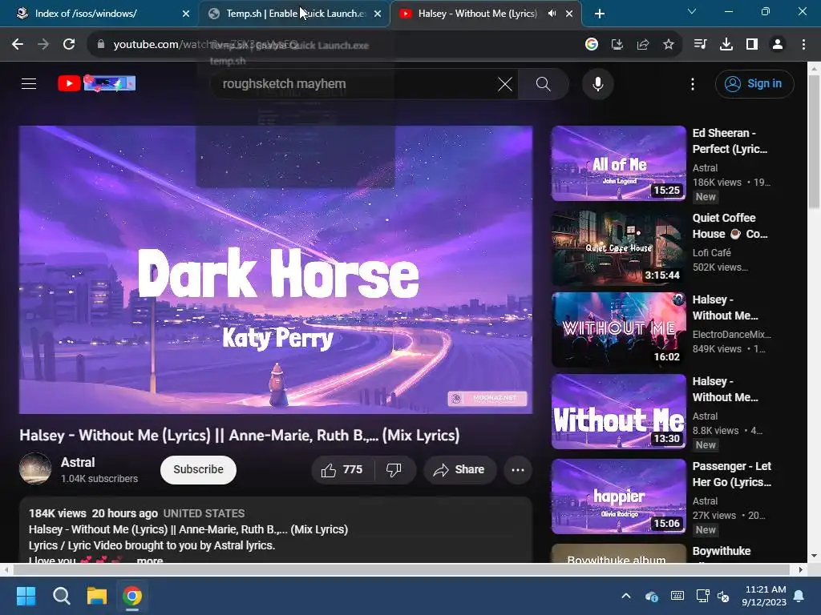Open File Explorer from taskbar

pyautogui.click(x=97, y=596)
